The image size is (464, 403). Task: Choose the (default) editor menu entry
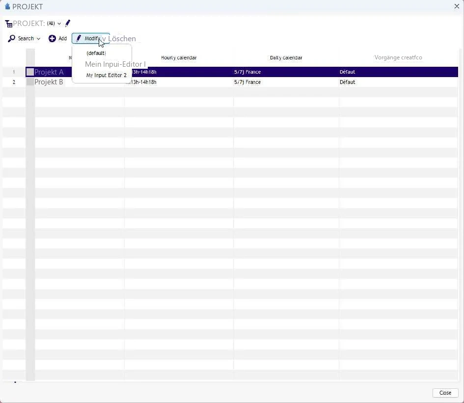[96, 54]
